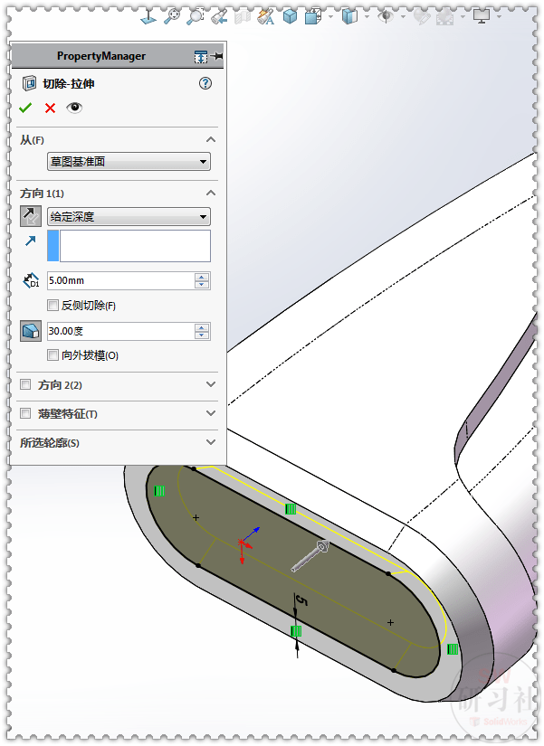Confirm cut-extrude with green checkmark
This screenshot has height=746, width=544.
[25, 108]
